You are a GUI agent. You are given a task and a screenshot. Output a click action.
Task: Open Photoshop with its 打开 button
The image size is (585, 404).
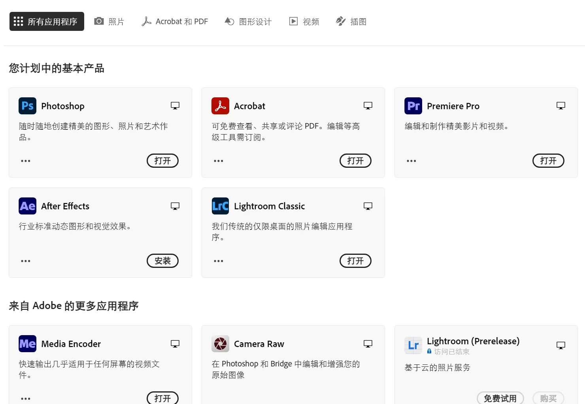click(x=162, y=161)
